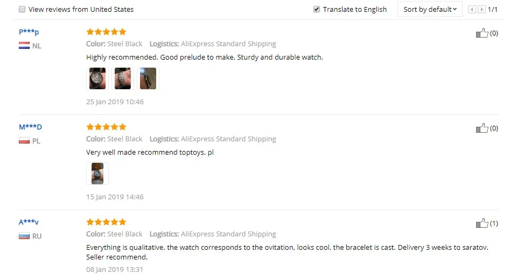This screenshot has width=517, height=274.
Task: Click thumbs-up icon on A***v's review
Action: pos(482,223)
